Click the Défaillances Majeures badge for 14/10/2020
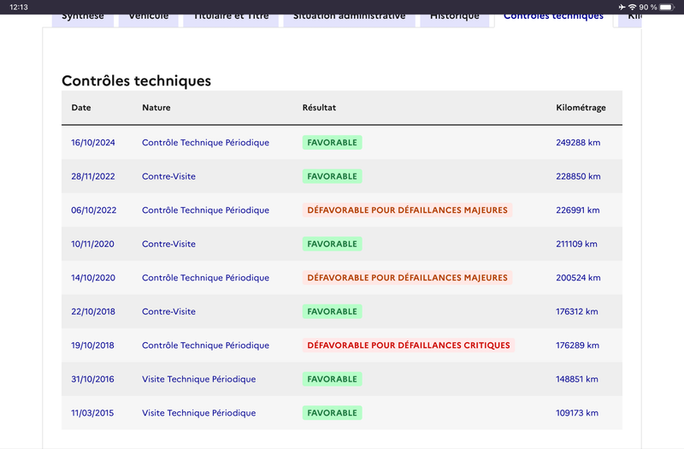 408,278
